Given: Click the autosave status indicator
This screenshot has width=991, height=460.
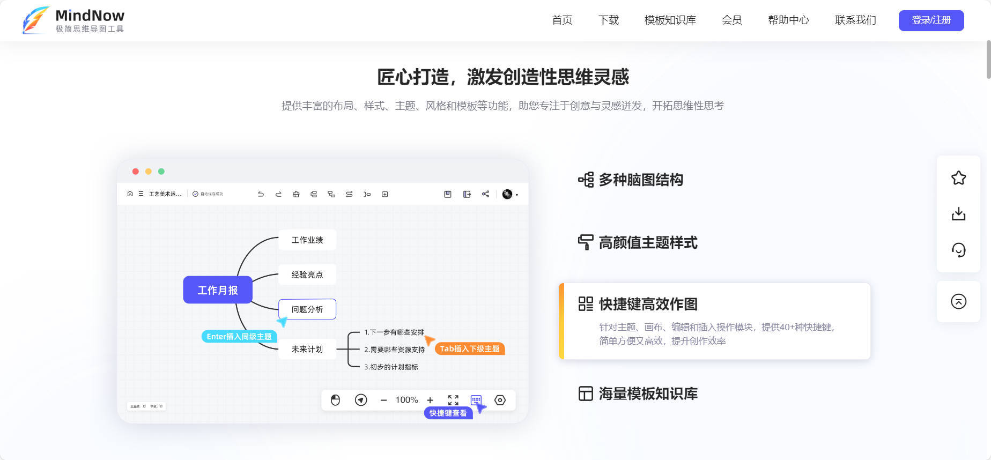Looking at the screenshot, I should (208, 194).
